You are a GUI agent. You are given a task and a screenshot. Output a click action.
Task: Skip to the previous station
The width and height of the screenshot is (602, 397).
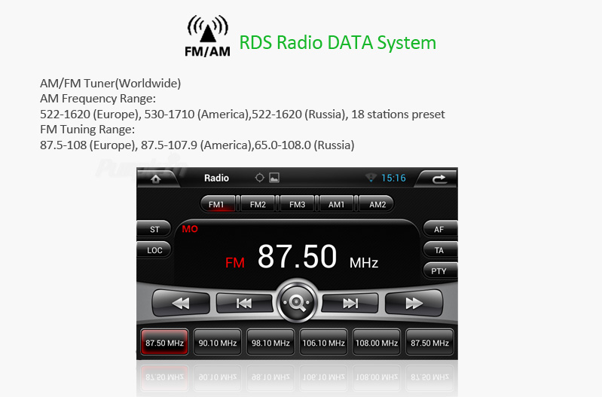point(244,303)
